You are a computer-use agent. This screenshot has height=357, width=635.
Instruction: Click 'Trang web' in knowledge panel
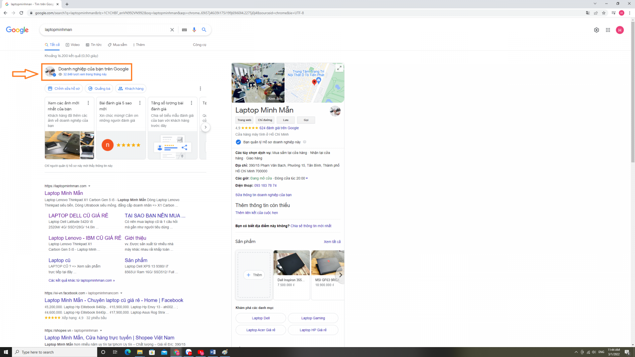click(x=244, y=120)
